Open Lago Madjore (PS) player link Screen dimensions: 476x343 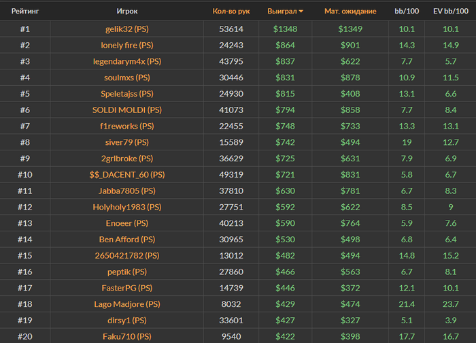point(127,304)
